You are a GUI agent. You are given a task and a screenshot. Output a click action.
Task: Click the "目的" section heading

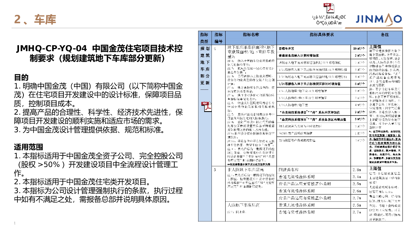coord(21,77)
